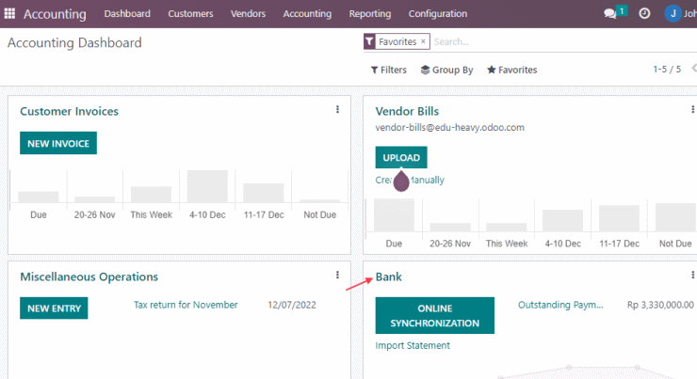Click the UPLOAD button
The width and height of the screenshot is (697, 379).
(401, 158)
